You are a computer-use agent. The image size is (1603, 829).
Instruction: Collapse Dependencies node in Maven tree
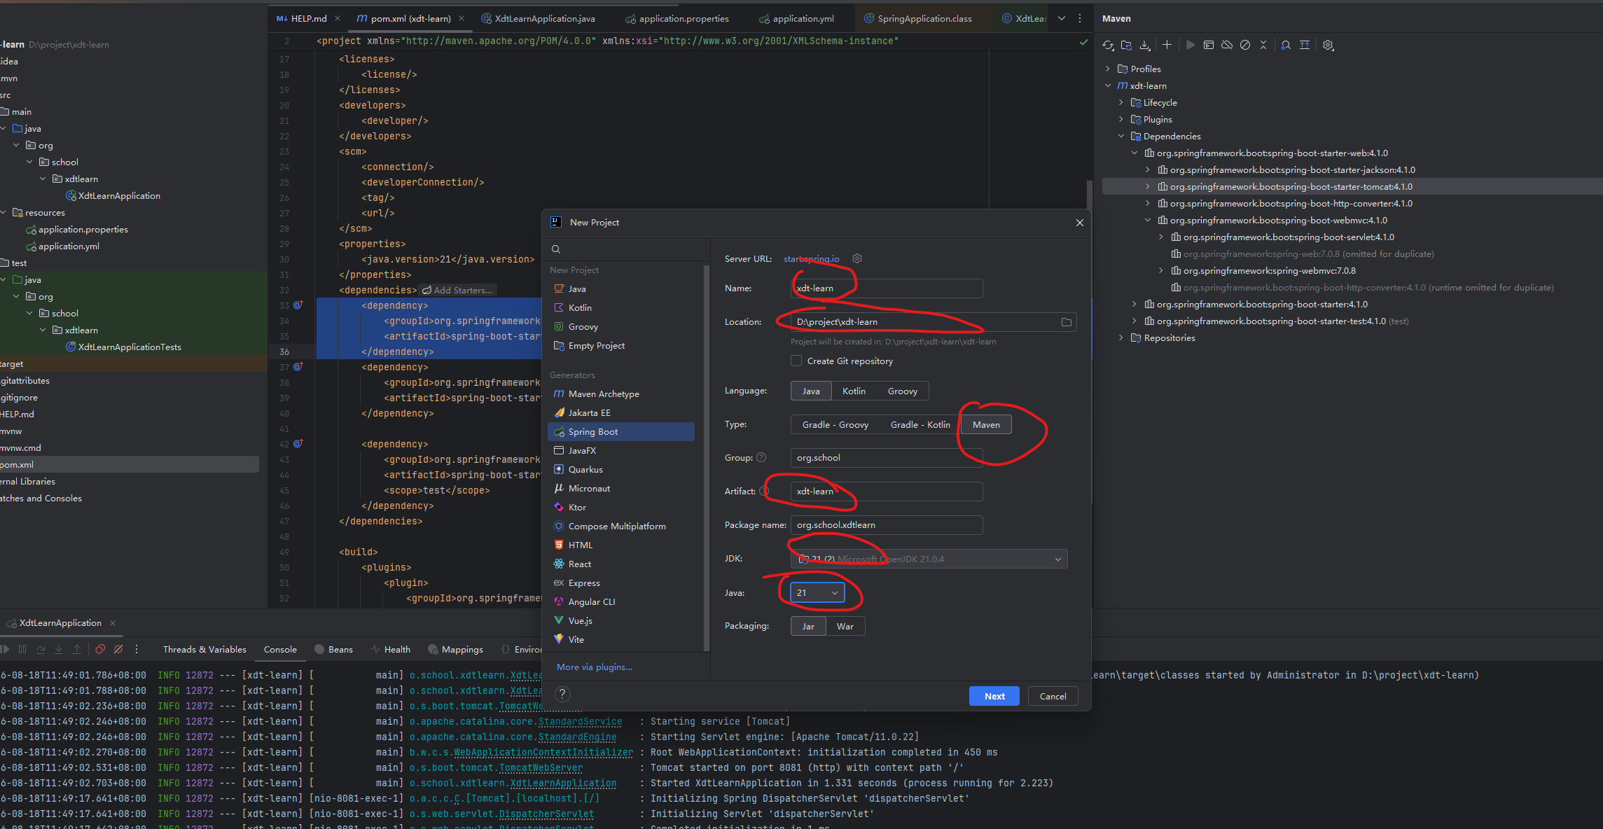(x=1121, y=136)
